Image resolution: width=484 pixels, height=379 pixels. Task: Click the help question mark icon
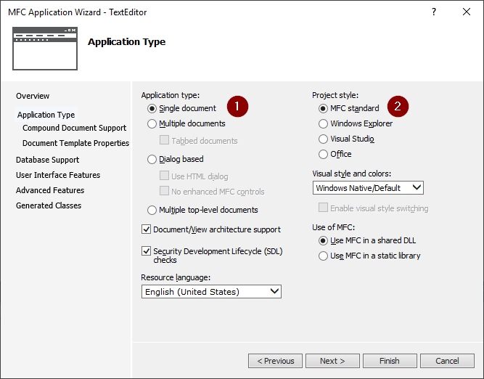pyautogui.click(x=434, y=12)
